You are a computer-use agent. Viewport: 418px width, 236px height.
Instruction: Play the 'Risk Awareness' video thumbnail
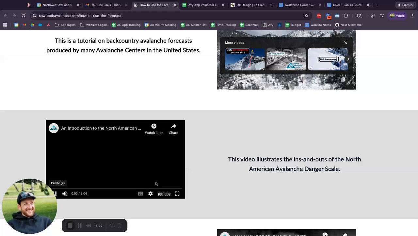tap(328, 59)
